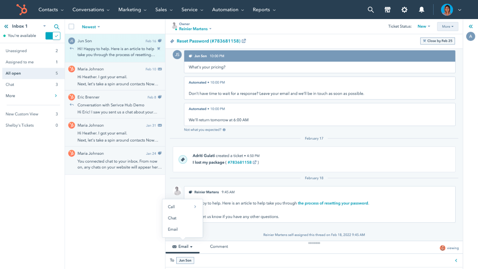Switch to the Comment tab in the composer
Viewport: 478px width, 269px height.
(219, 247)
